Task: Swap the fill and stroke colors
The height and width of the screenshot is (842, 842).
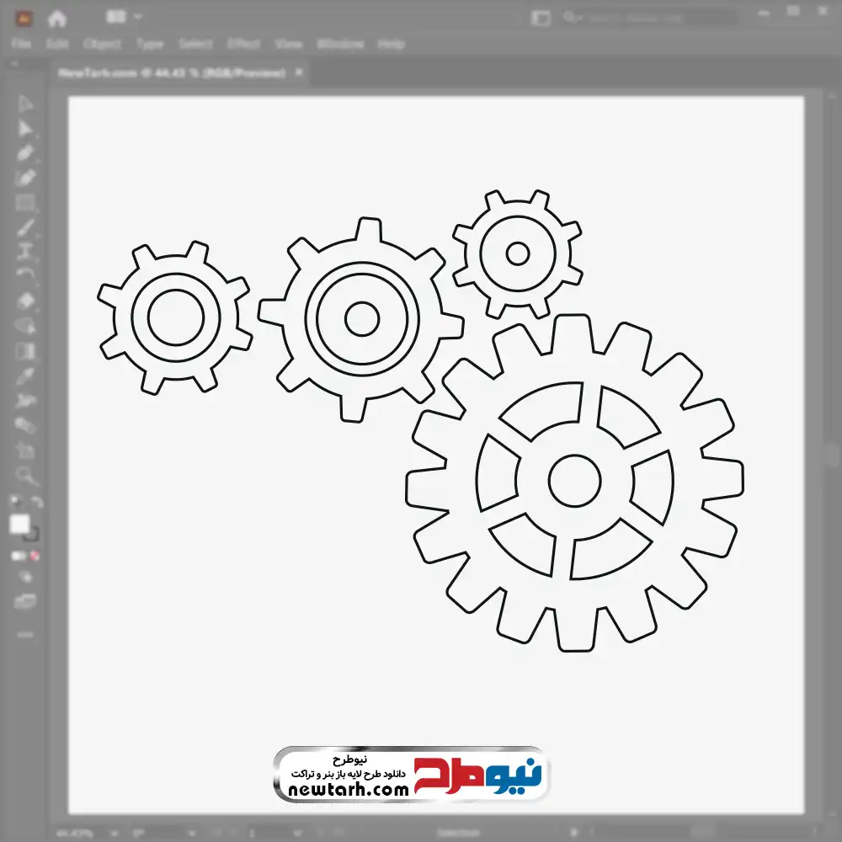Action: click(x=36, y=504)
